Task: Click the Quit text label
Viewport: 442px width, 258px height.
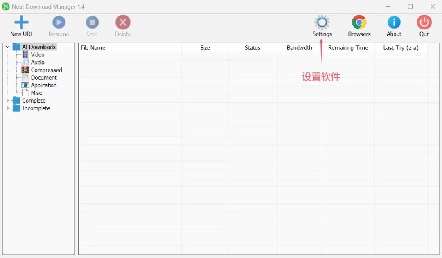Action: tap(424, 34)
